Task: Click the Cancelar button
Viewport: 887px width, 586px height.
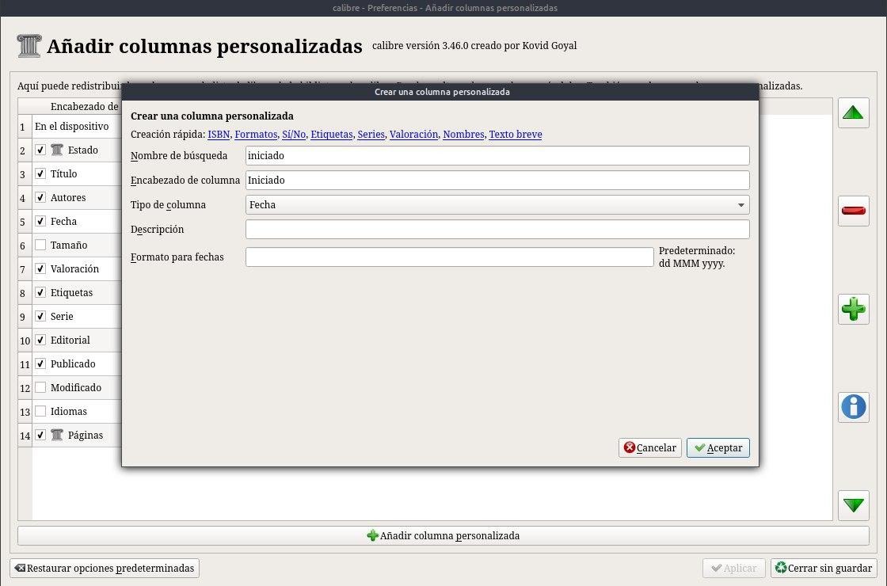Action: 650,448
